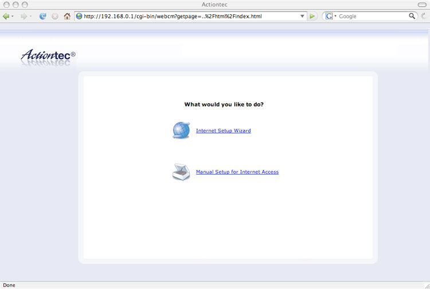Click the Actiontec logo
Screen dimensions: 430x289
[48, 57]
